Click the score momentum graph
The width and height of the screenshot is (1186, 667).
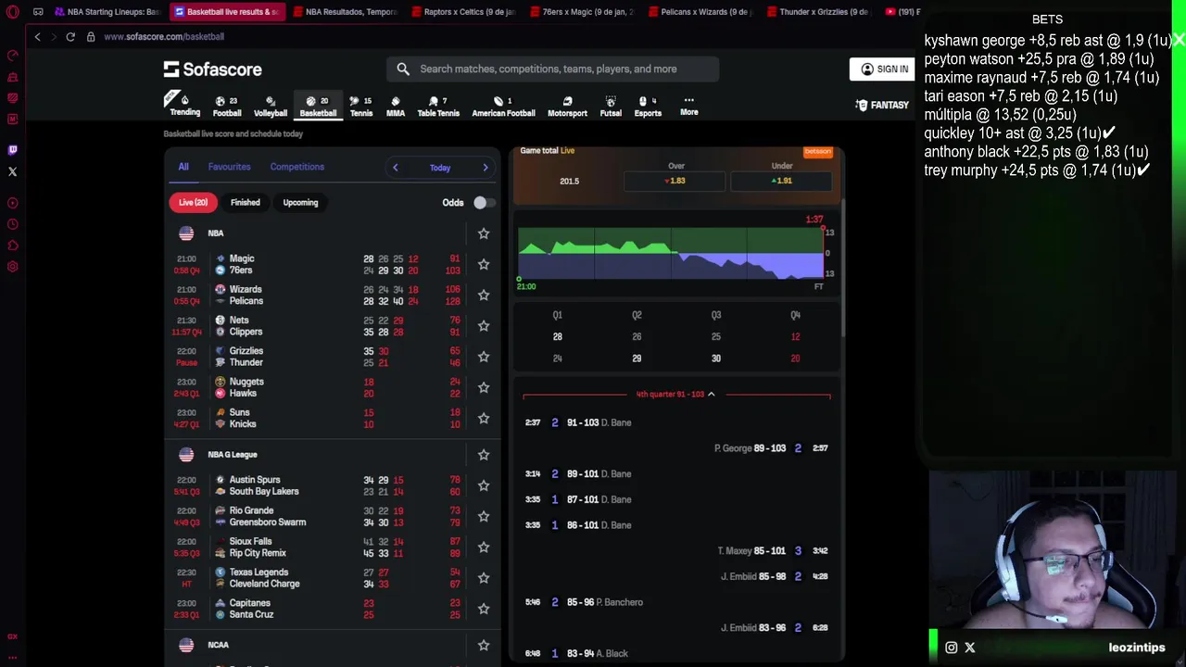click(671, 252)
